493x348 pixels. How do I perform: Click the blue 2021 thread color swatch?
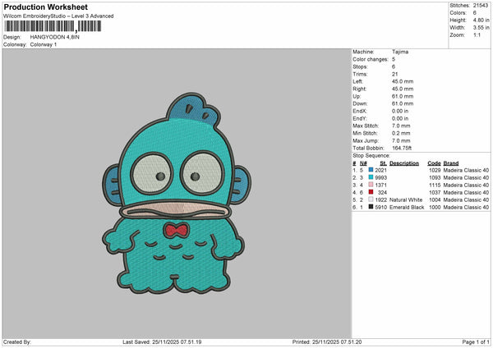pos(371,170)
